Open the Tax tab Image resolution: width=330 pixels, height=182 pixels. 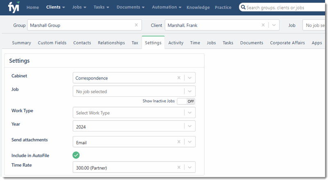[135, 43]
